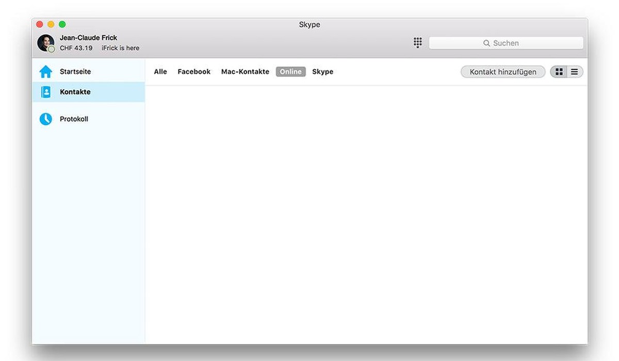Open Kontakte in the sidebar
The height and width of the screenshot is (361, 619).
(88, 92)
